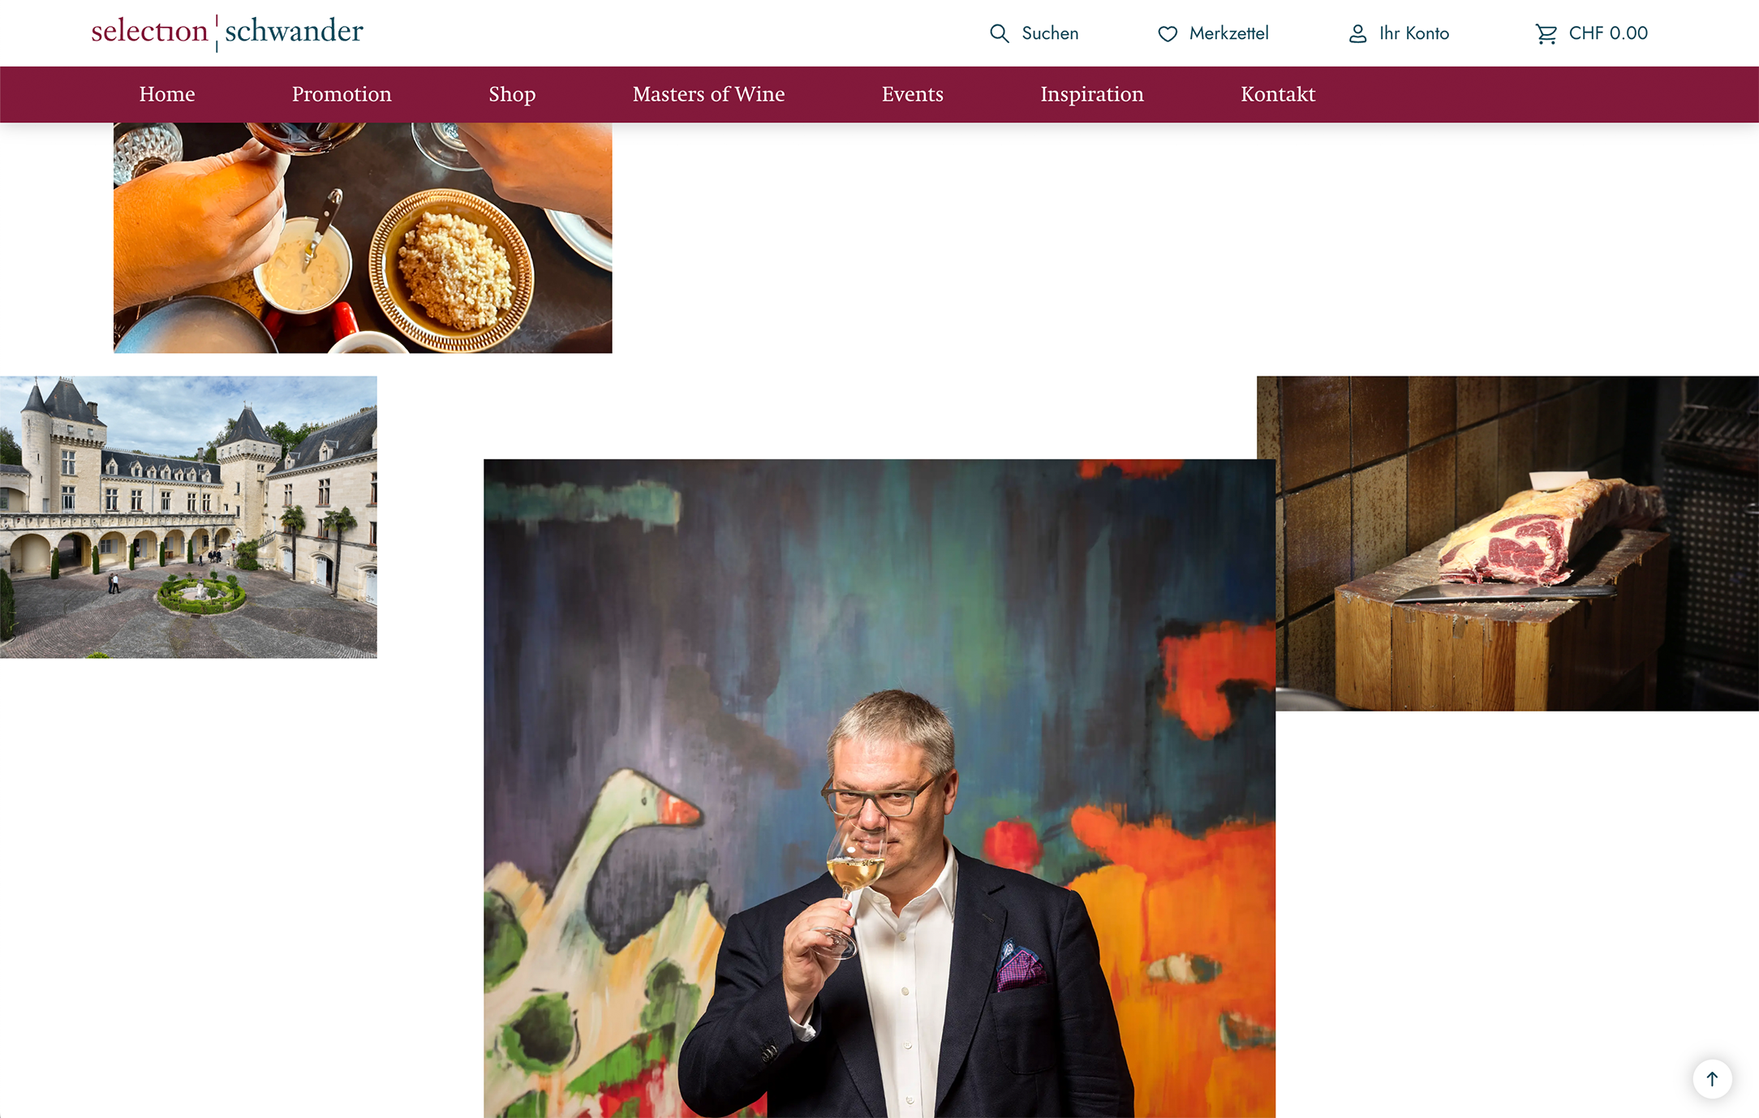Open the Events menu item
Viewport: 1759px width, 1118px height.
(x=913, y=94)
